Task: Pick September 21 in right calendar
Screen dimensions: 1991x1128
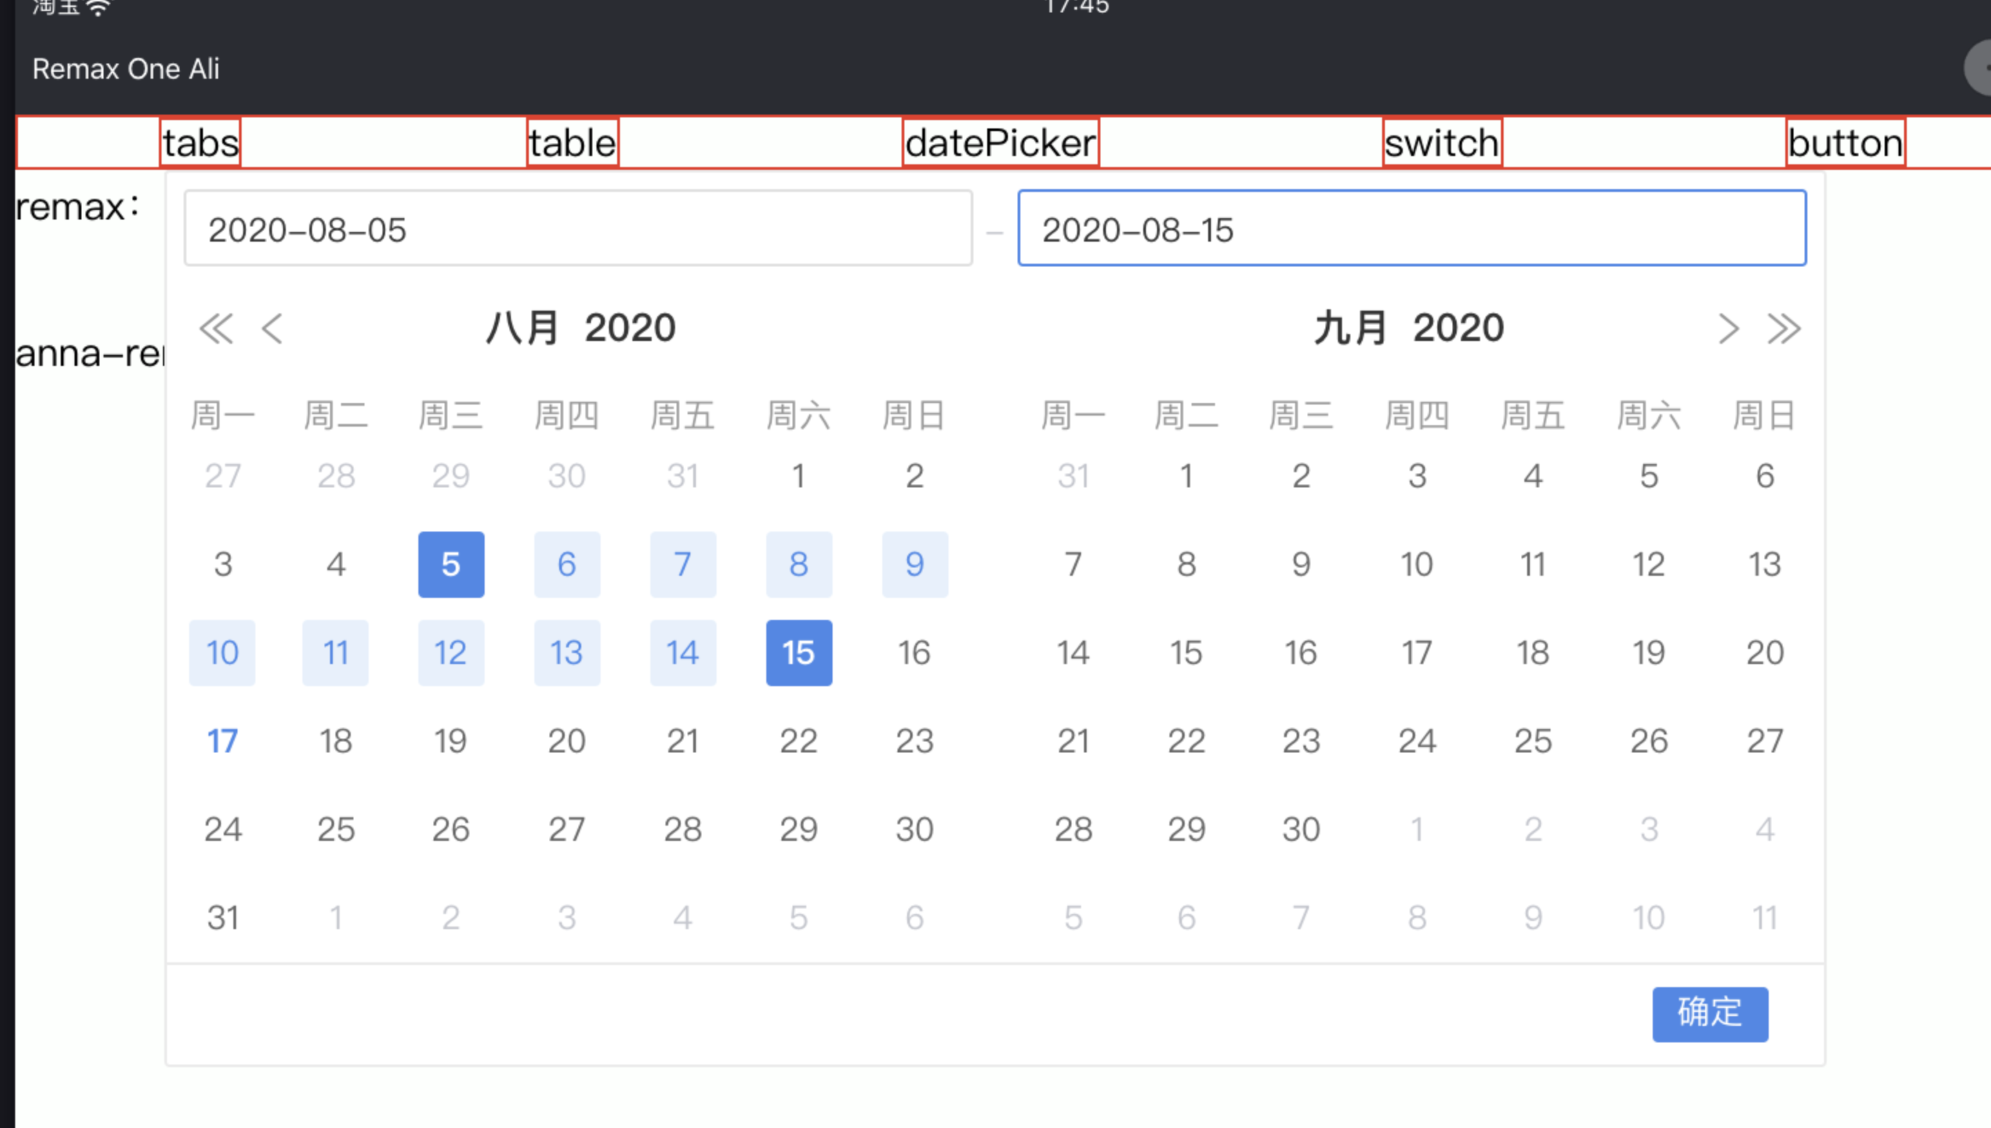Action: point(1073,741)
